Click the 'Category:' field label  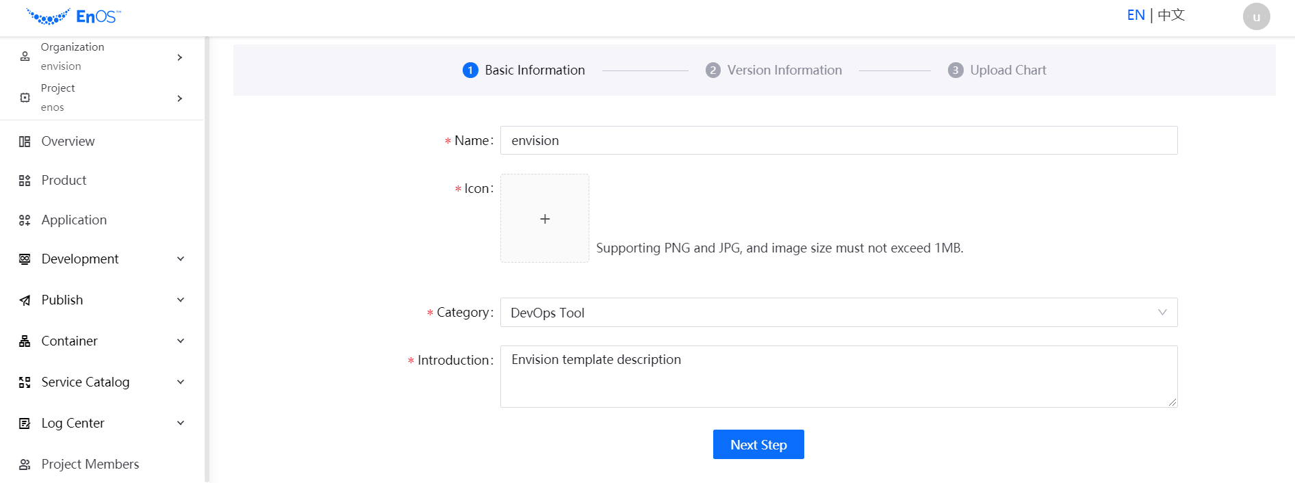click(x=465, y=313)
